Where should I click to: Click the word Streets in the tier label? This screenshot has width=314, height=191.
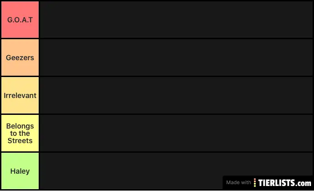click(20, 141)
